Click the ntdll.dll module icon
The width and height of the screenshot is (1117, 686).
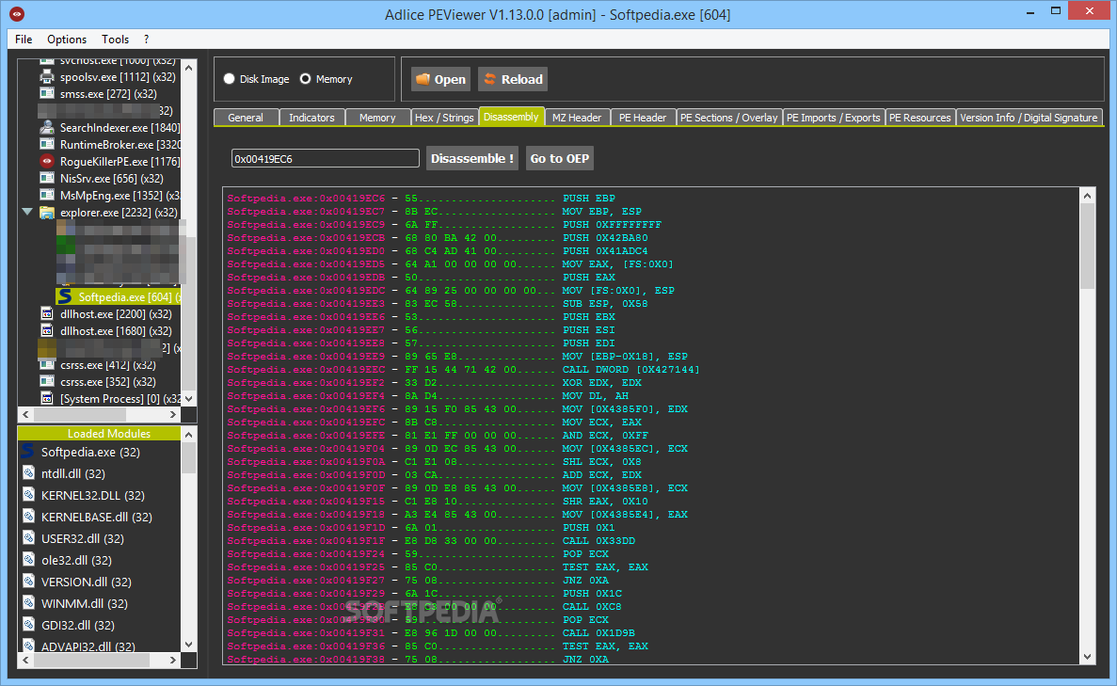tap(28, 473)
